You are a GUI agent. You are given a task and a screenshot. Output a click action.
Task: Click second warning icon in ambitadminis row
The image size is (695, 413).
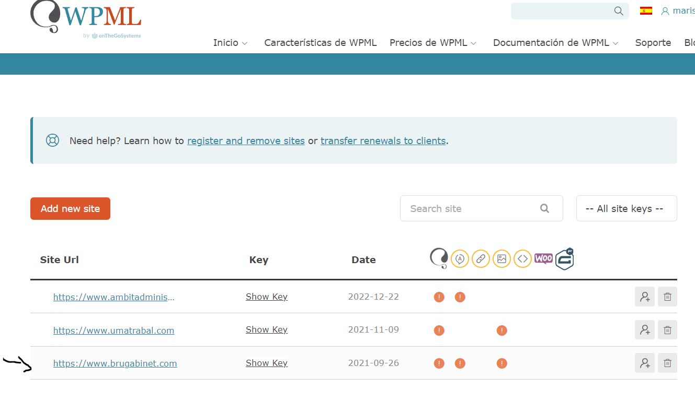coord(460,297)
